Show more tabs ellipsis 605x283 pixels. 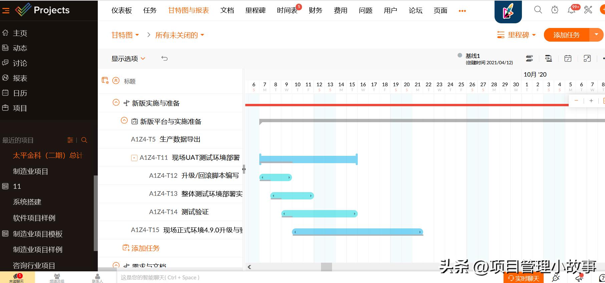pos(462,11)
